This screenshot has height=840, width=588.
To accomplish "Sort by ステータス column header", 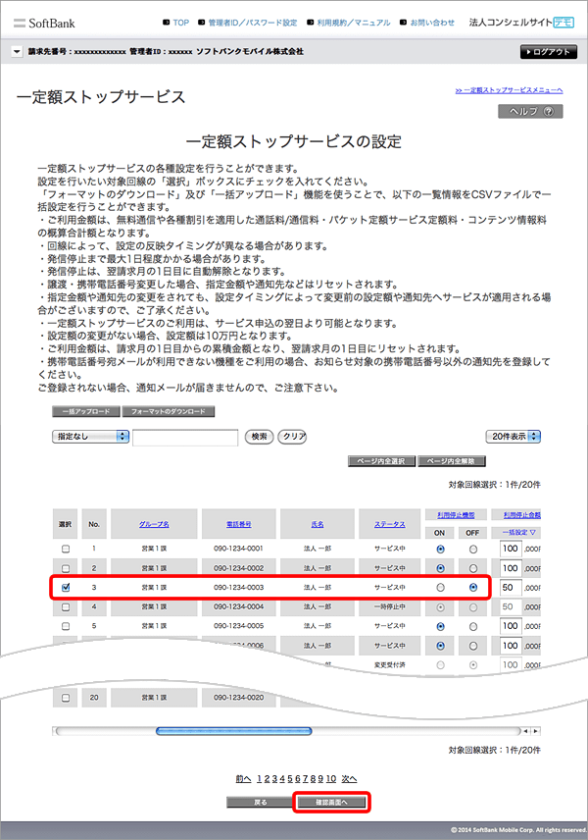I will [x=389, y=524].
